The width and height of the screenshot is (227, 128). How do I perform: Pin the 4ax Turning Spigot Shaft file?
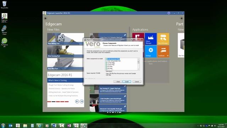125,86
